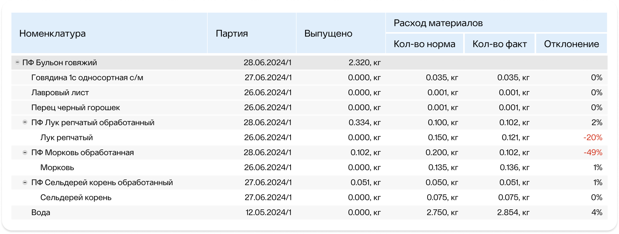Select the Вода row
Screen dimensions: 619x234
pos(309,212)
